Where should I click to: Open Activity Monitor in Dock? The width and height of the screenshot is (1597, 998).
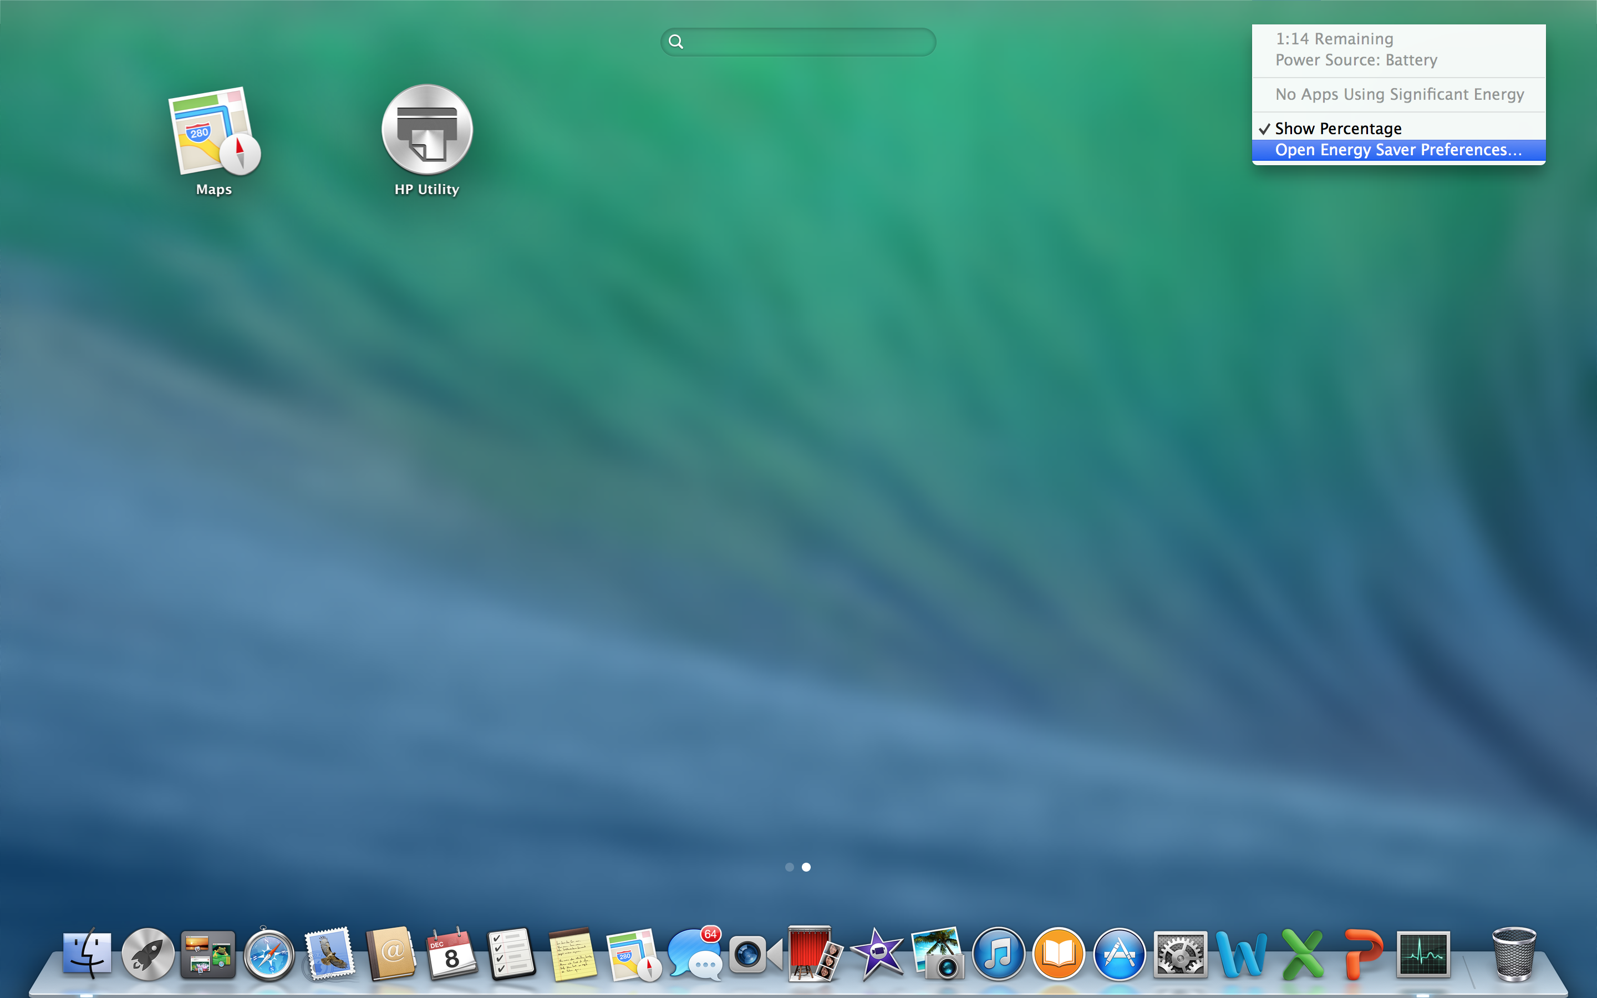1423,954
